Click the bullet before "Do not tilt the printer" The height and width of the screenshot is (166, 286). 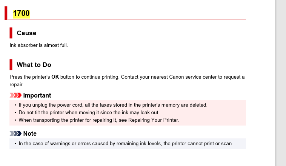15,113
